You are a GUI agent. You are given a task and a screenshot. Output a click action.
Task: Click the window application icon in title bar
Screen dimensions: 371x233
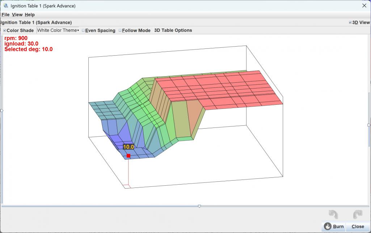(x=6, y=6)
